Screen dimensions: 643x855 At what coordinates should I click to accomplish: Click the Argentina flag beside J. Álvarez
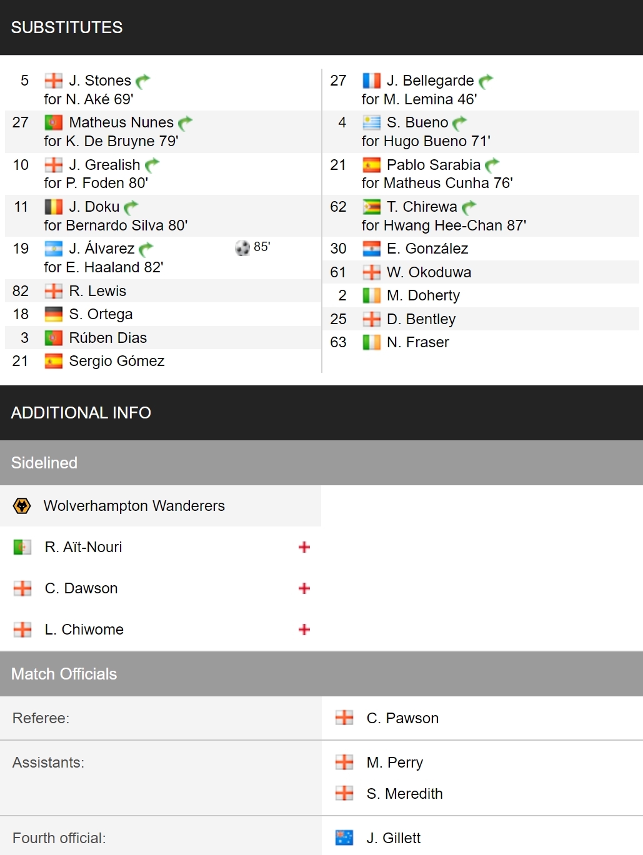[54, 249]
